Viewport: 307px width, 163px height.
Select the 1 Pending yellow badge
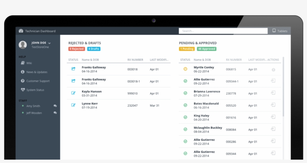coord(187,49)
